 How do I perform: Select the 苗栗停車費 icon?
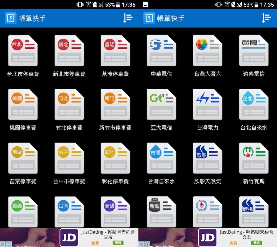pos(23,158)
